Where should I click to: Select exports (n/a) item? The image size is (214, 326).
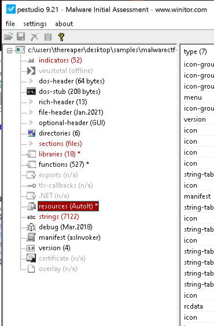point(58,175)
